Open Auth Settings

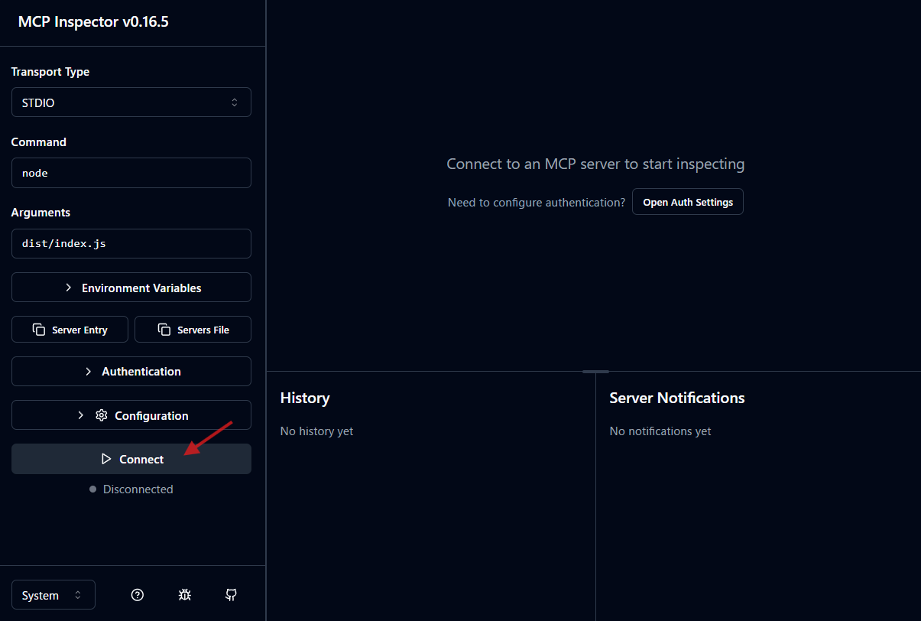[x=688, y=202]
